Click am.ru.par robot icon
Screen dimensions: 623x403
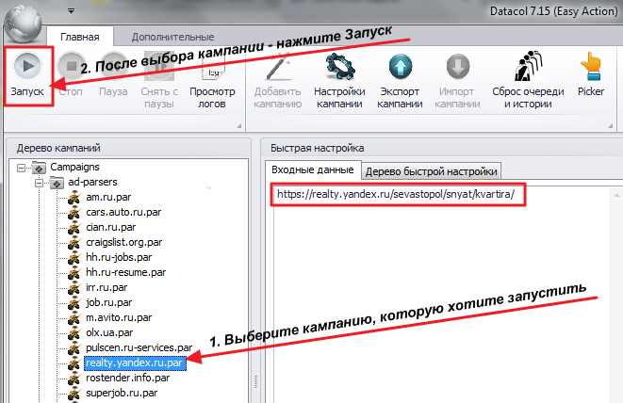click(74, 198)
